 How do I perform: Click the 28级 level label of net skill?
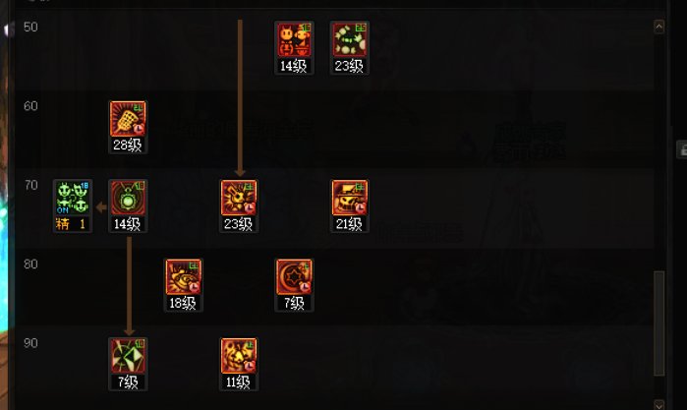[128, 145]
